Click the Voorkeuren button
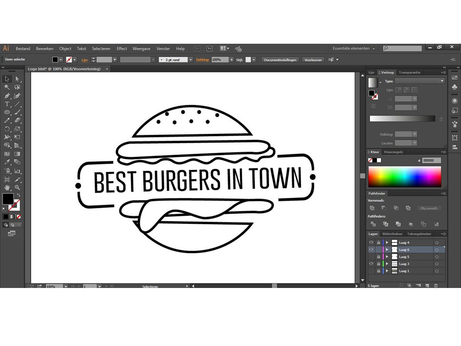The height and width of the screenshot is (346, 461). [313, 60]
